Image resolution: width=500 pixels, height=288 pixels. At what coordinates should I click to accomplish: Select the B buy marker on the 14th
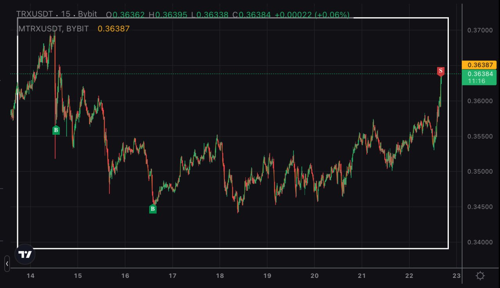pyautogui.click(x=56, y=130)
